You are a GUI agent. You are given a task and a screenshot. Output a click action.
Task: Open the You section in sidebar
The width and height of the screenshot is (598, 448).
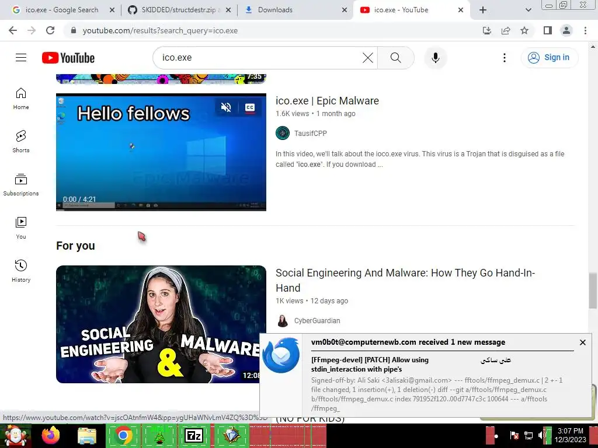click(21, 228)
